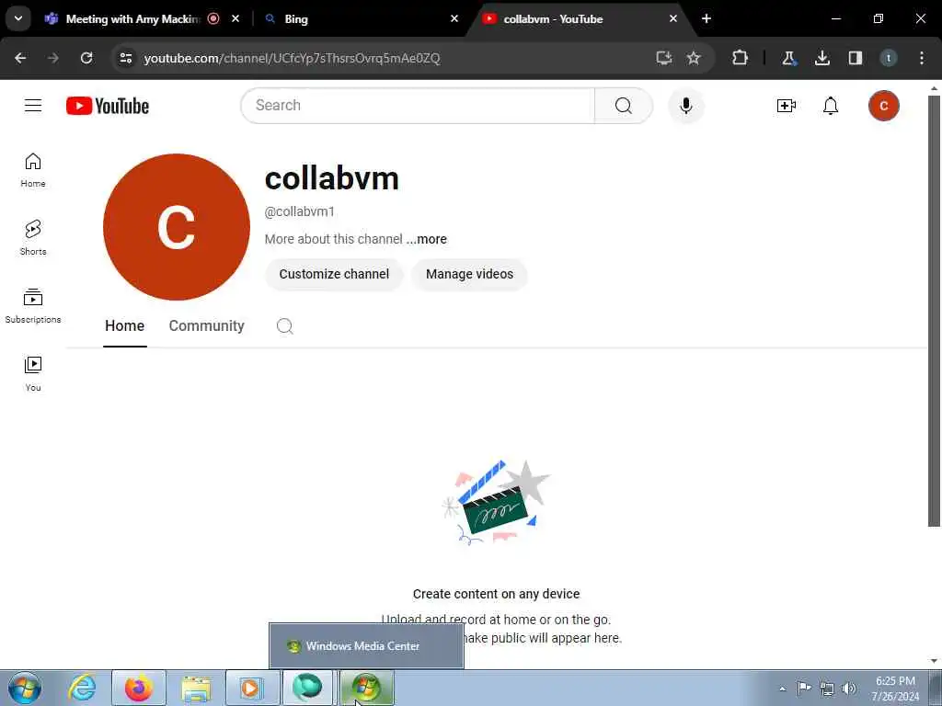942x706 pixels.
Task: Open the You section in sidebar
Action: pos(33,373)
